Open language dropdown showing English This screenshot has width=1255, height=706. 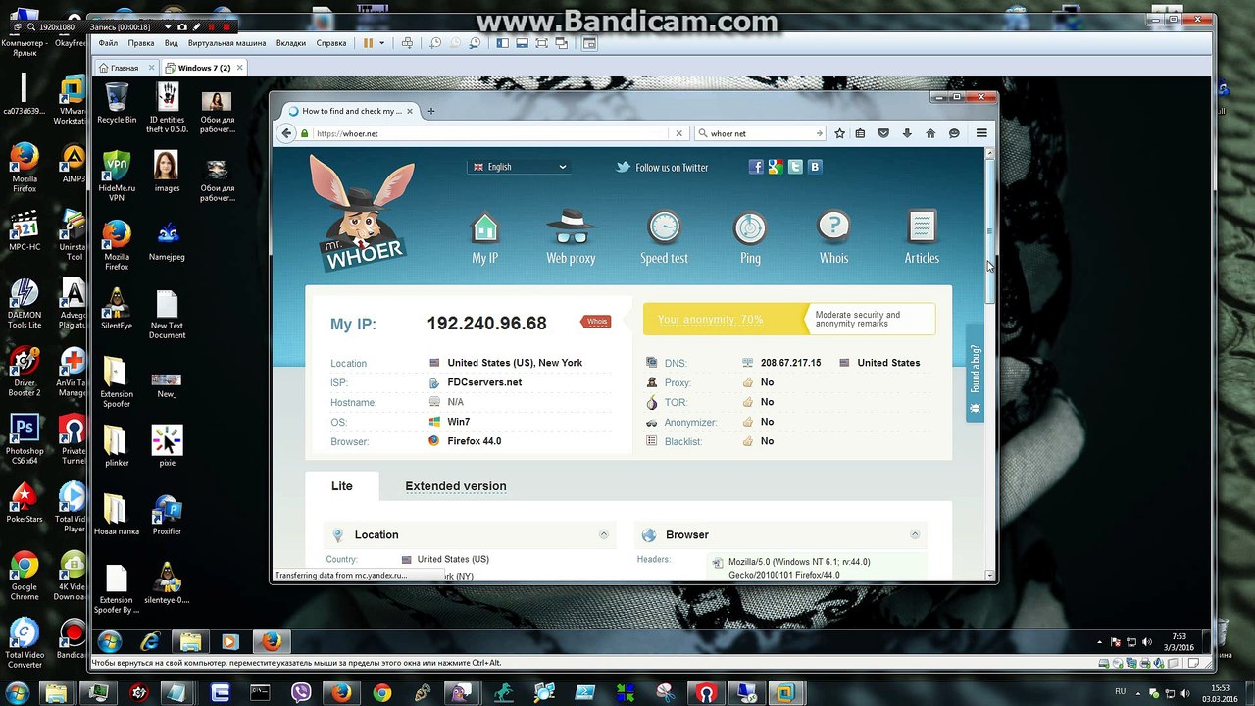(x=519, y=167)
